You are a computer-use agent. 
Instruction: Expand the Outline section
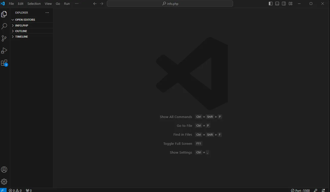coord(21,31)
